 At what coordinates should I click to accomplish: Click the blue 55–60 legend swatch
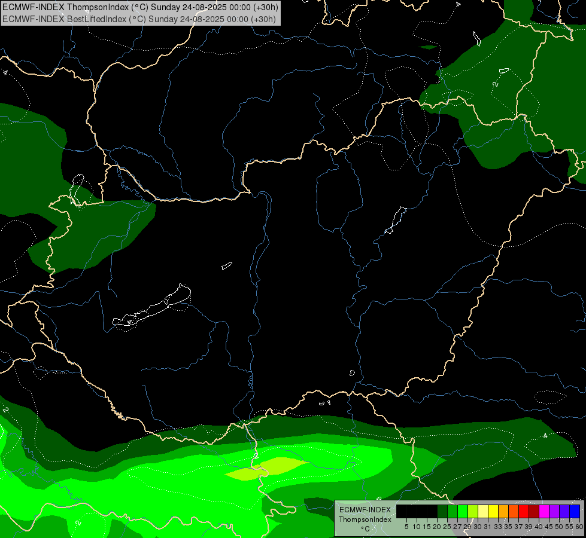click(x=575, y=511)
